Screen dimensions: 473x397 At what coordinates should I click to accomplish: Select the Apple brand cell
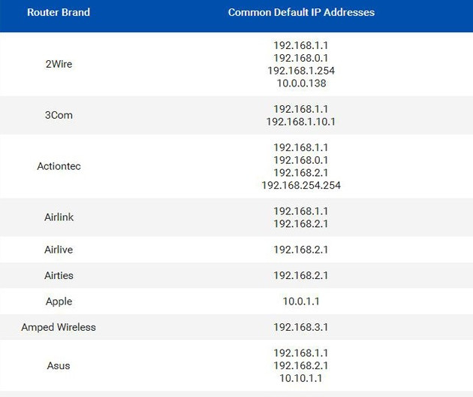pyautogui.click(x=59, y=302)
